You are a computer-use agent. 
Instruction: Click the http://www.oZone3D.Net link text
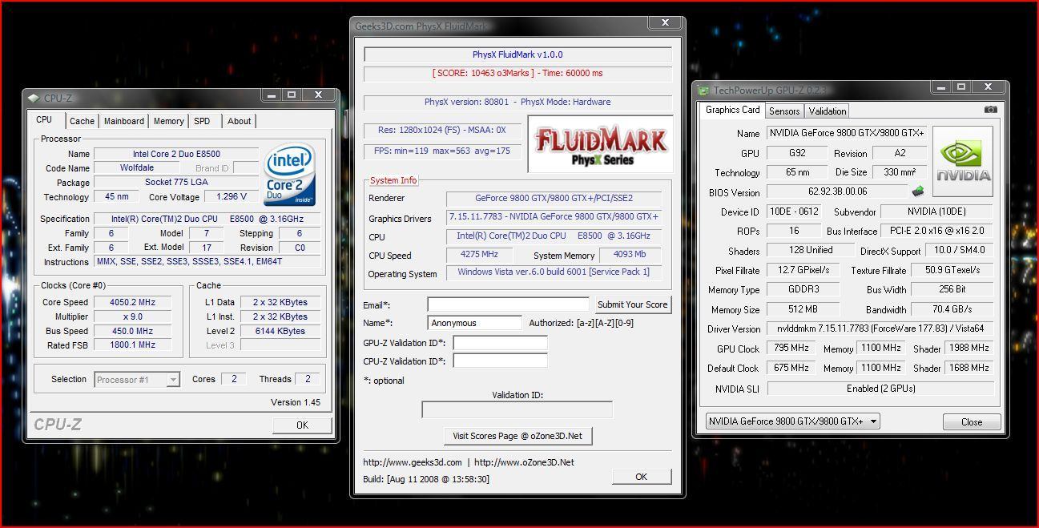coord(524,462)
